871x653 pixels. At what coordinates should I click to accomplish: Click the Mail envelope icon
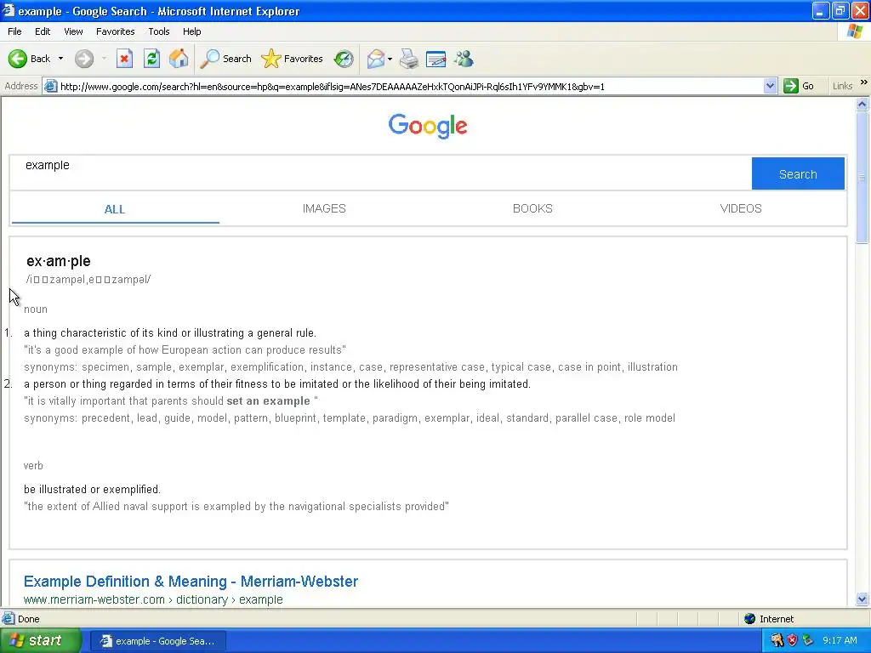(x=376, y=59)
